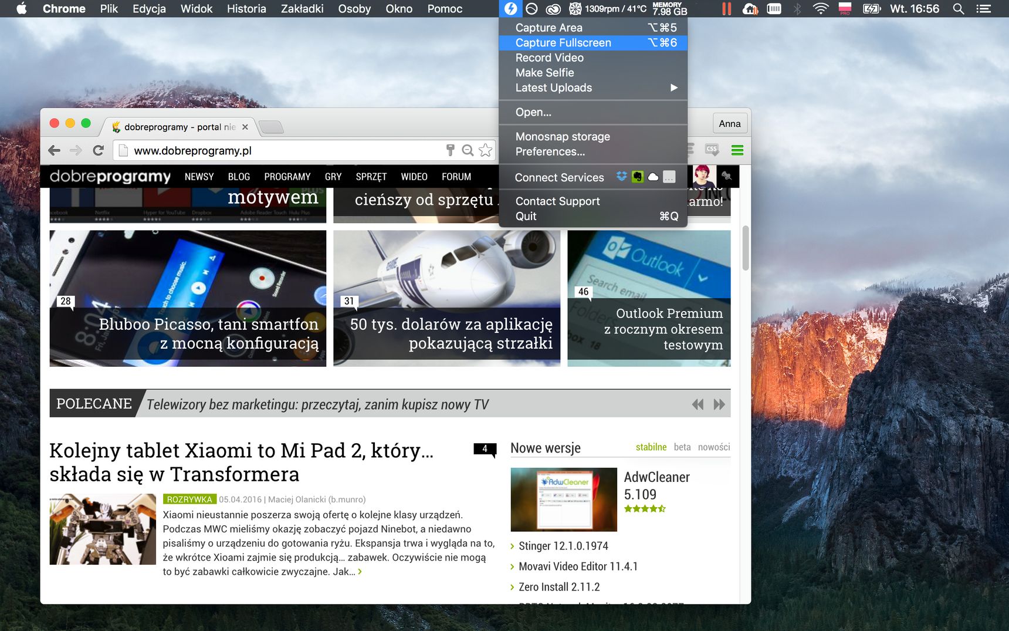Expand the Latest Uploads submenu

[593, 87]
